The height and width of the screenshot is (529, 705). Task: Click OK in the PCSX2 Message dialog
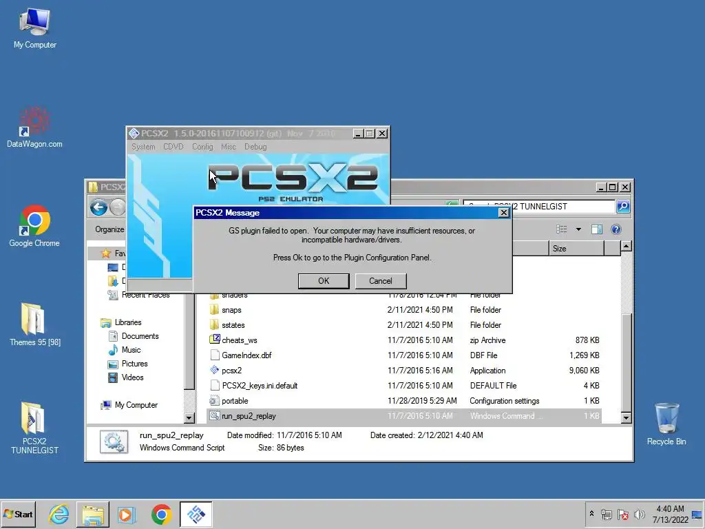pos(324,281)
